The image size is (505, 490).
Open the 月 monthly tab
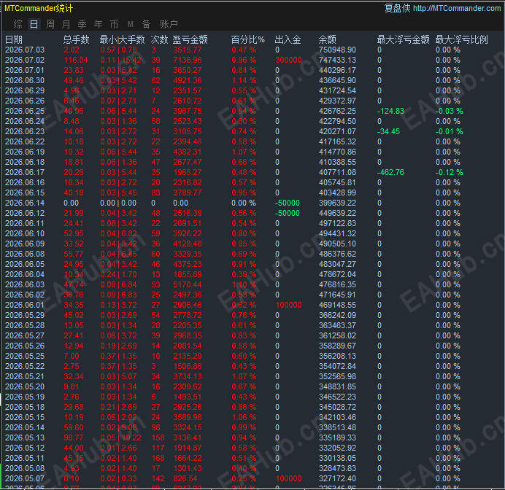click(x=66, y=24)
